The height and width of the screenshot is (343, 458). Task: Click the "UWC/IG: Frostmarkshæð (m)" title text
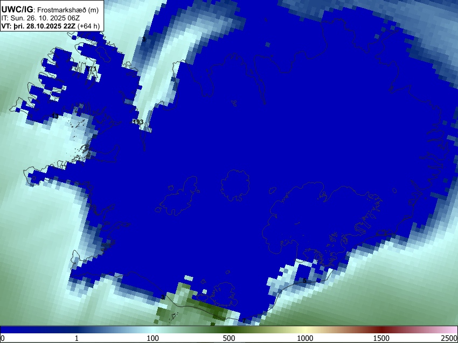50,10
